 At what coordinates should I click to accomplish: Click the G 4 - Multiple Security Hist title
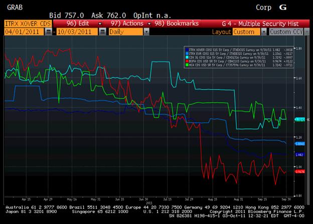coord(260,24)
